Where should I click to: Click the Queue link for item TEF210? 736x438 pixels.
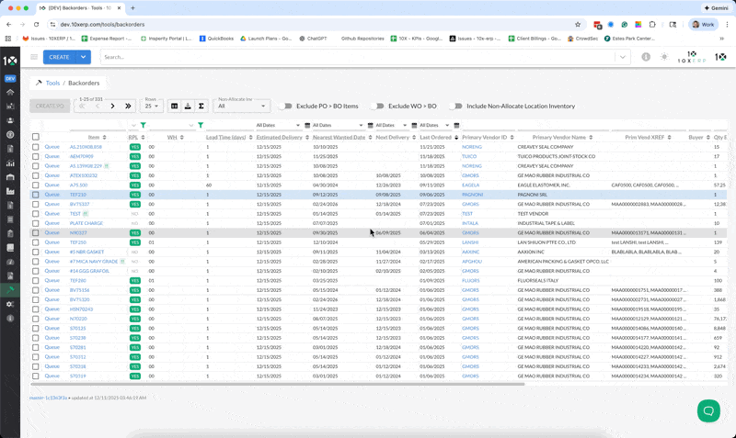[x=52, y=195]
